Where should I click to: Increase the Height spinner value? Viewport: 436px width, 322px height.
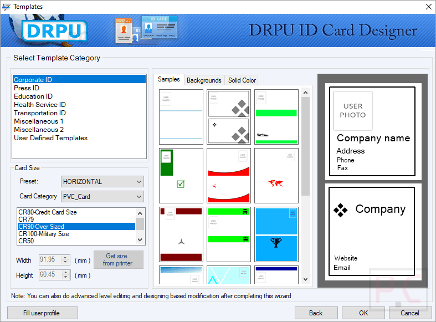pos(65,273)
